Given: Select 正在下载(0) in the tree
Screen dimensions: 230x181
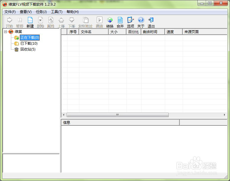Looking at the screenshot, I should pyautogui.click(x=30, y=38).
